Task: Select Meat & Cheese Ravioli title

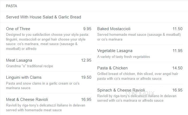Action: point(27,100)
